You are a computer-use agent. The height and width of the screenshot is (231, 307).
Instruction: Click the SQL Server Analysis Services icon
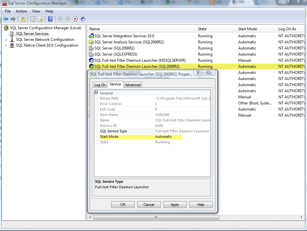click(x=91, y=42)
